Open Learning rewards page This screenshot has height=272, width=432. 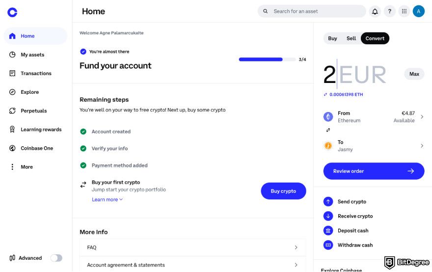(x=41, y=129)
